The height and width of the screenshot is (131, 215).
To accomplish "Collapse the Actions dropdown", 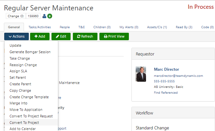I will click(17, 36).
